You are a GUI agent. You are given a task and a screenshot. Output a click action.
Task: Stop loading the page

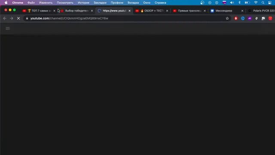pos(18,18)
